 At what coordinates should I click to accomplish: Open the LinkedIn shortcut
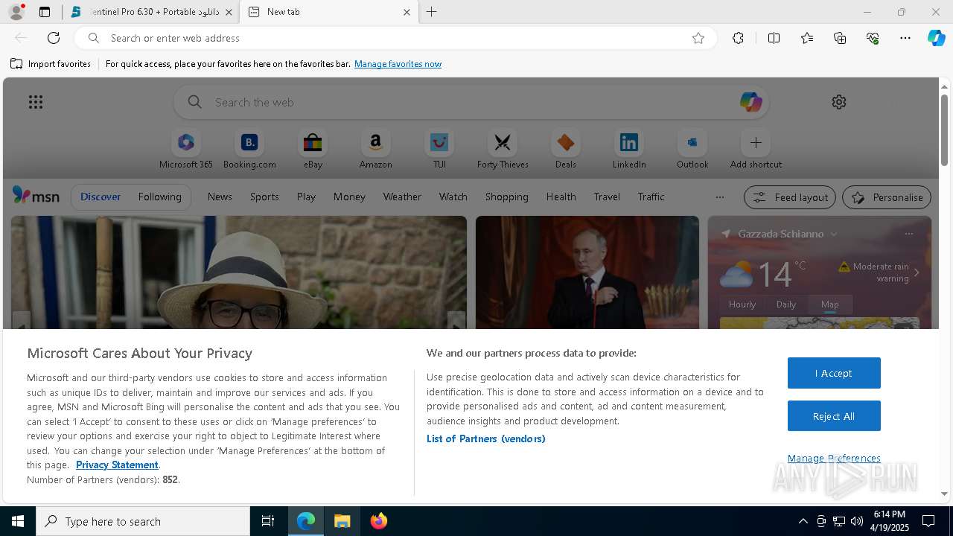click(x=629, y=150)
